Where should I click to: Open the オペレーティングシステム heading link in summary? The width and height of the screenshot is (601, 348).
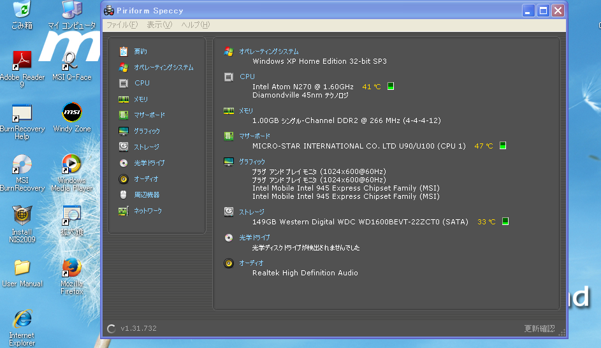tap(269, 52)
